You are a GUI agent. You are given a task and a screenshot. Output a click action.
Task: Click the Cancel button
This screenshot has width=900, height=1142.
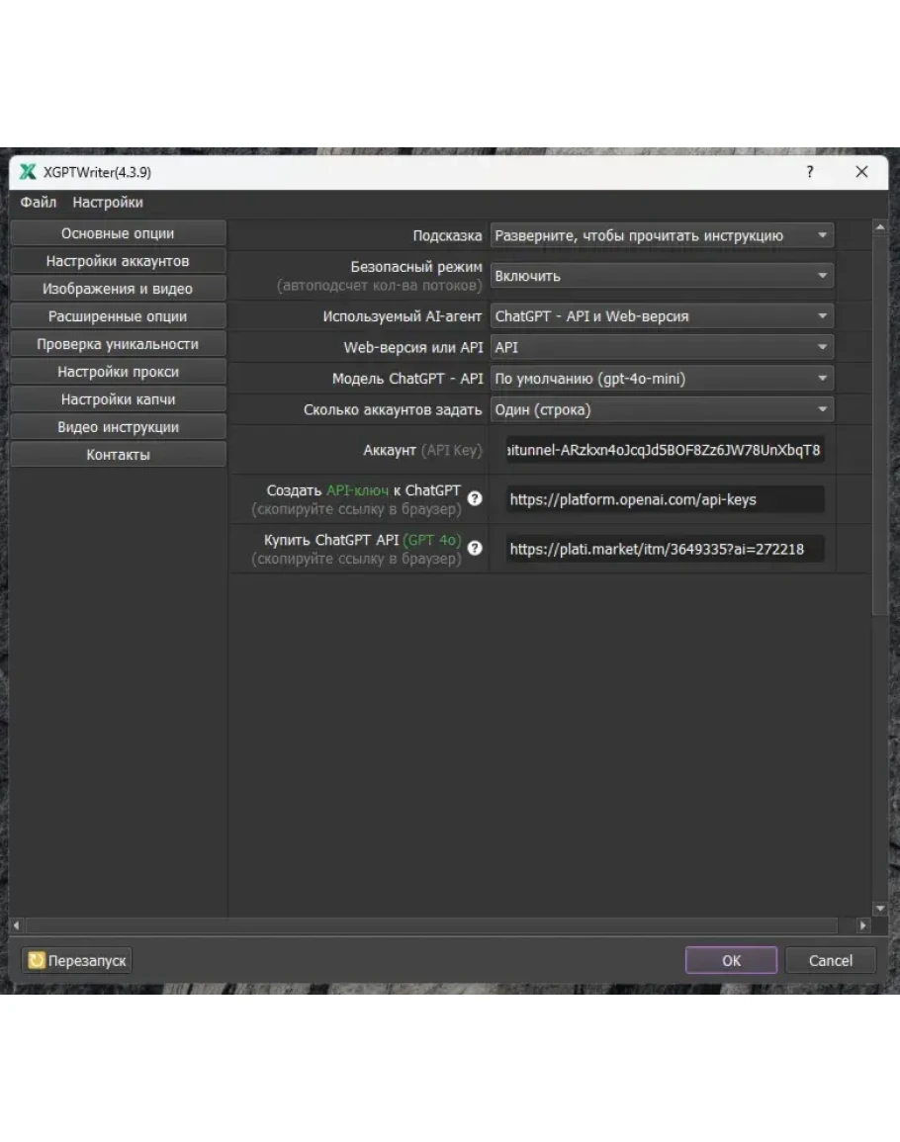830,961
